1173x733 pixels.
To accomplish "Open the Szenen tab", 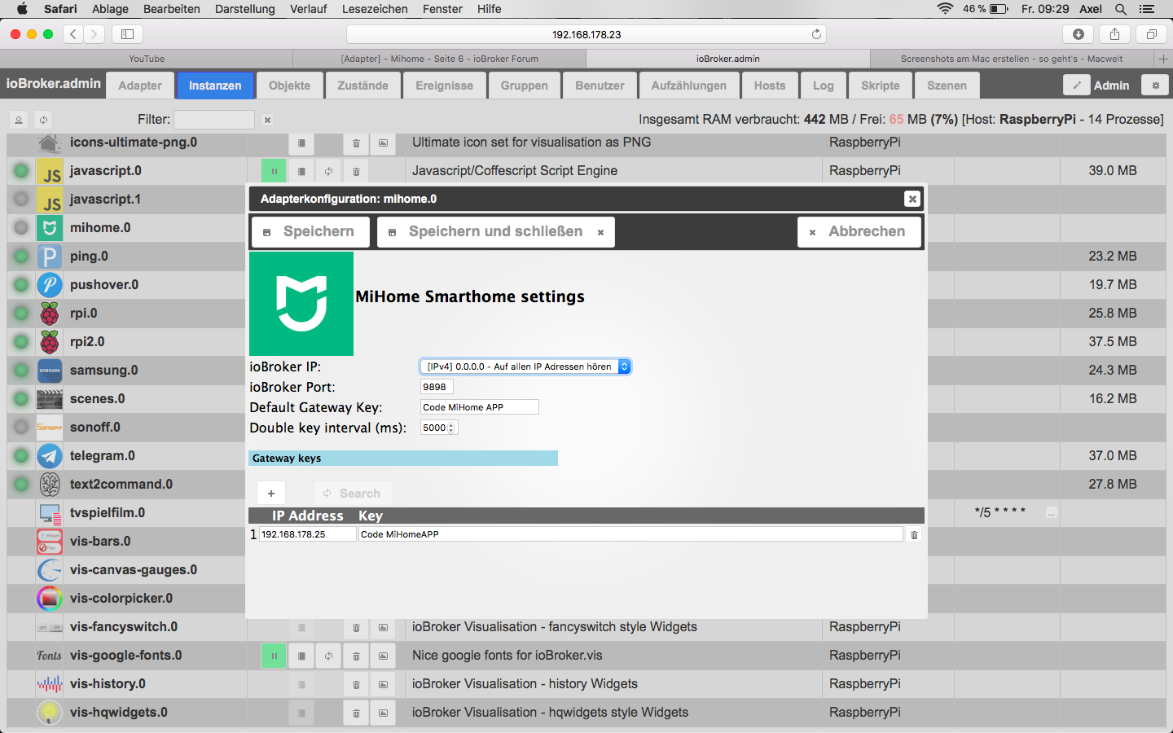I will [947, 86].
